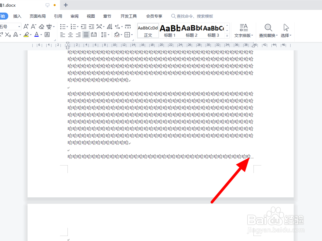Decrease paragraph indent

coord(84,27)
